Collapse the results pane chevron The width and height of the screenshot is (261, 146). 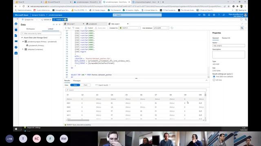(207, 80)
